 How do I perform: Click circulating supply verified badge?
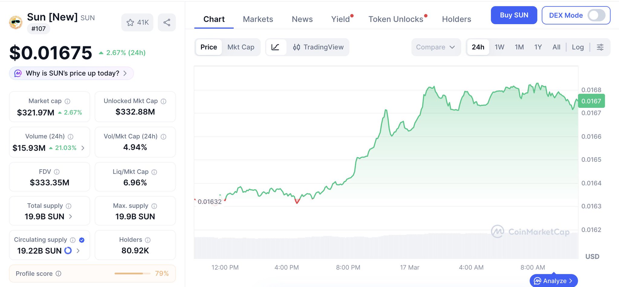[82, 240]
